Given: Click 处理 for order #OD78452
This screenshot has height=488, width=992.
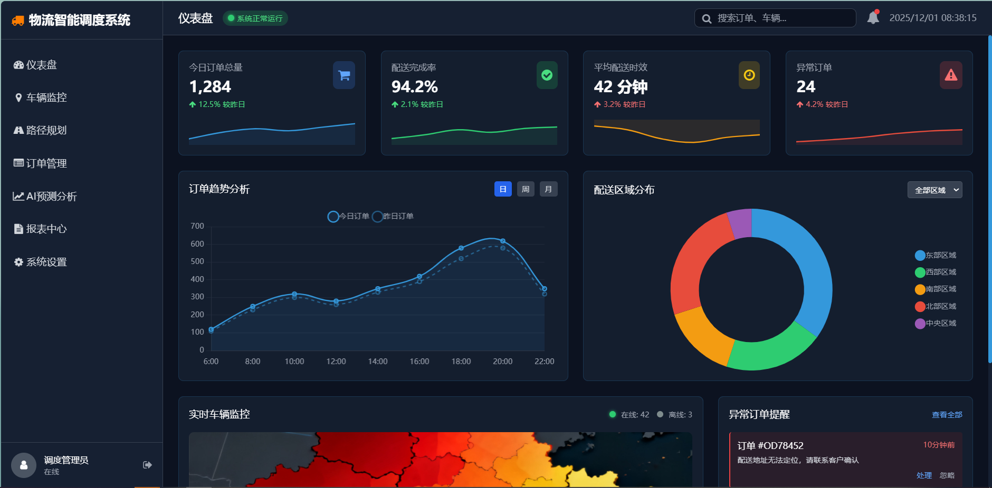Looking at the screenshot, I should click(x=923, y=475).
